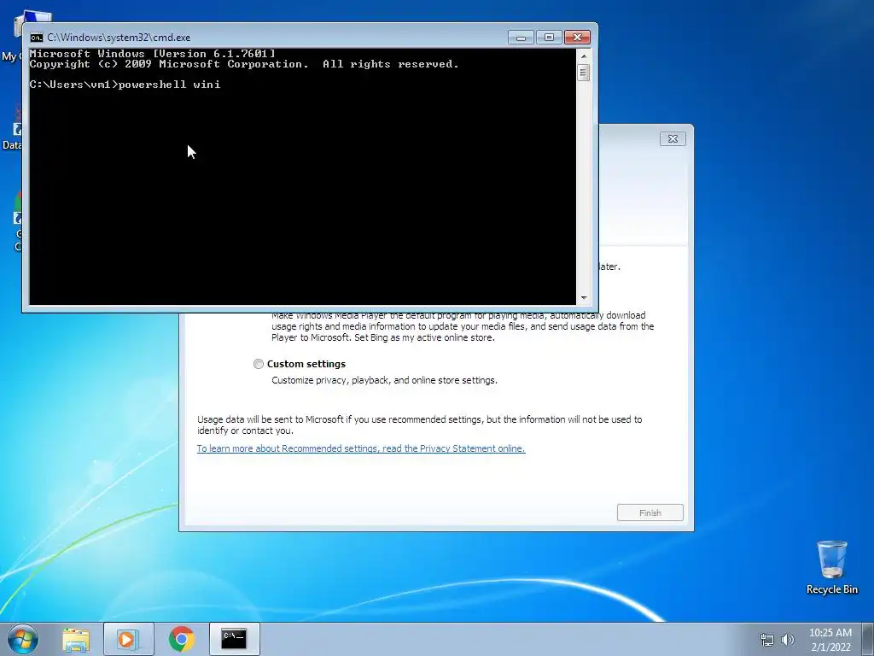Click the taskbar clock showing 10:25 AM
Image resolution: width=874 pixels, height=656 pixels.
(830, 639)
